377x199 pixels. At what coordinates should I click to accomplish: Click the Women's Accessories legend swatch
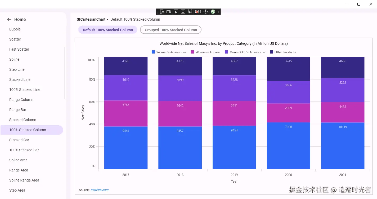(x=153, y=52)
